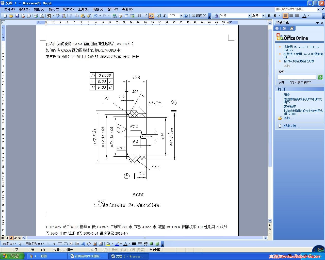Click the Open folder icon

pos(11,16)
